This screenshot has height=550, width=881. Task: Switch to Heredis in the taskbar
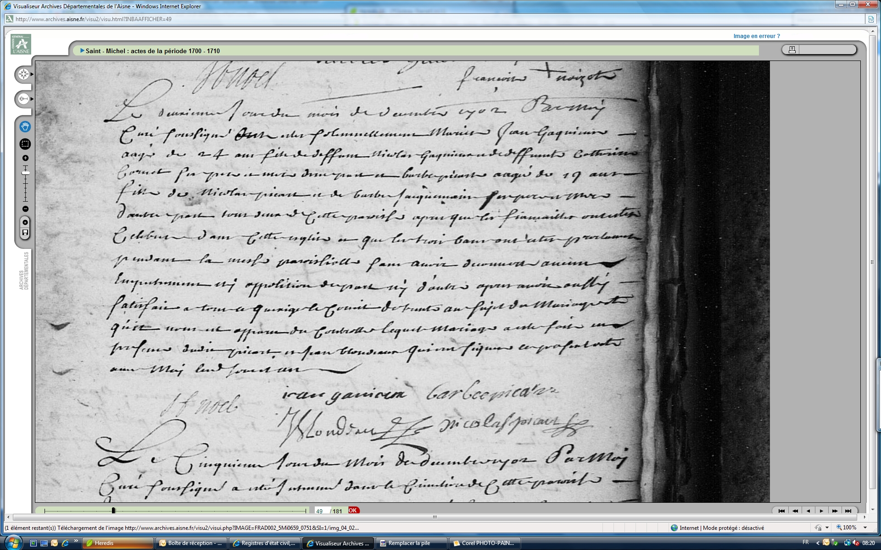pyautogui.click(x=117, y=543)
